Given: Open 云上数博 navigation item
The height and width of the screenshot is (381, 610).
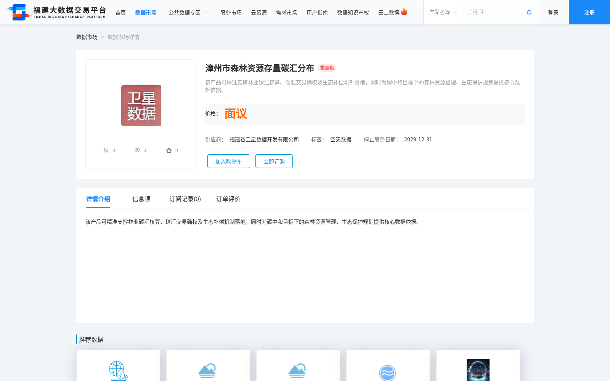Looking at the screenshot, I should coord(389,13).
